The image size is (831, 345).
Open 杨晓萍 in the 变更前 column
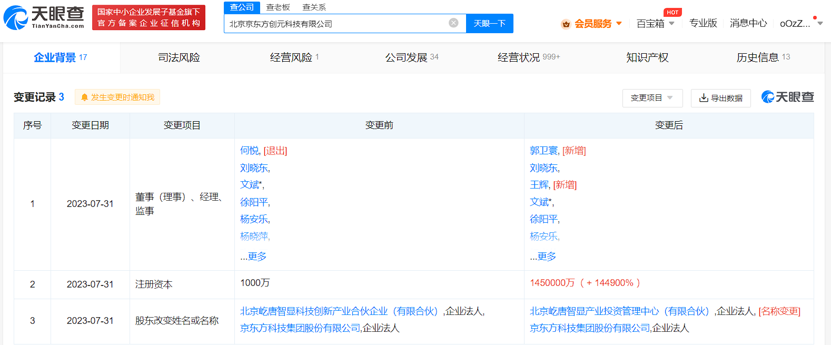point(254,236)
